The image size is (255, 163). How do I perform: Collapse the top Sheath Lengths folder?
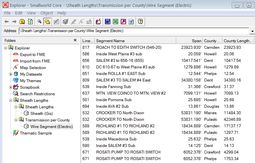(11, 100)
